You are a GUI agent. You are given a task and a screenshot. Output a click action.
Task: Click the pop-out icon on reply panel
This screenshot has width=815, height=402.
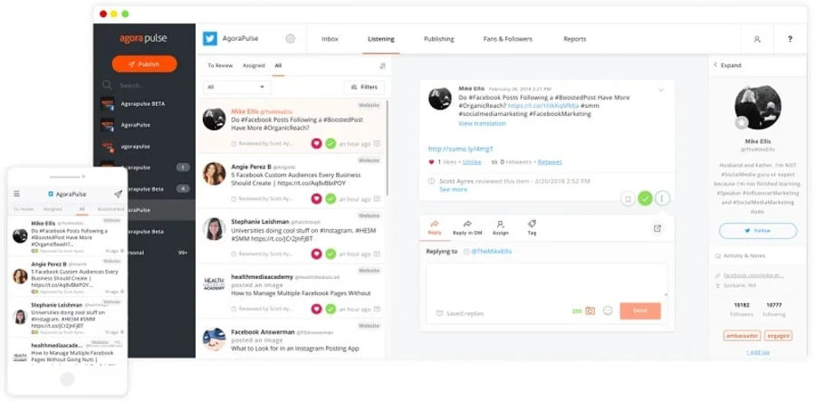point(657,228)
